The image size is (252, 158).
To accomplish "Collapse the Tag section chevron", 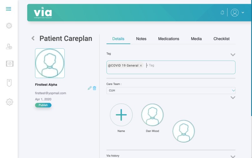I will tap(233, 55).
